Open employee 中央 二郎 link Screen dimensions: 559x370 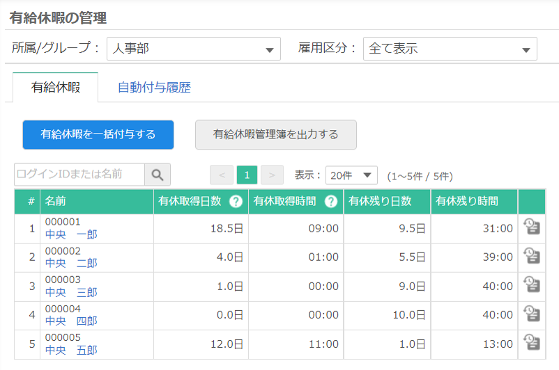point(71,264)
